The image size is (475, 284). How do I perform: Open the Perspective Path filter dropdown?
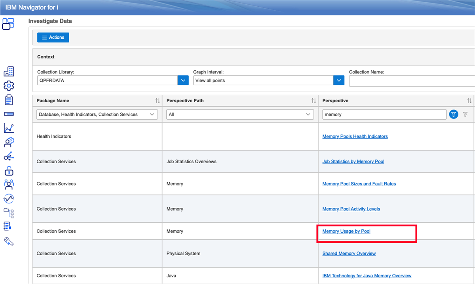(x=240, y=115)
